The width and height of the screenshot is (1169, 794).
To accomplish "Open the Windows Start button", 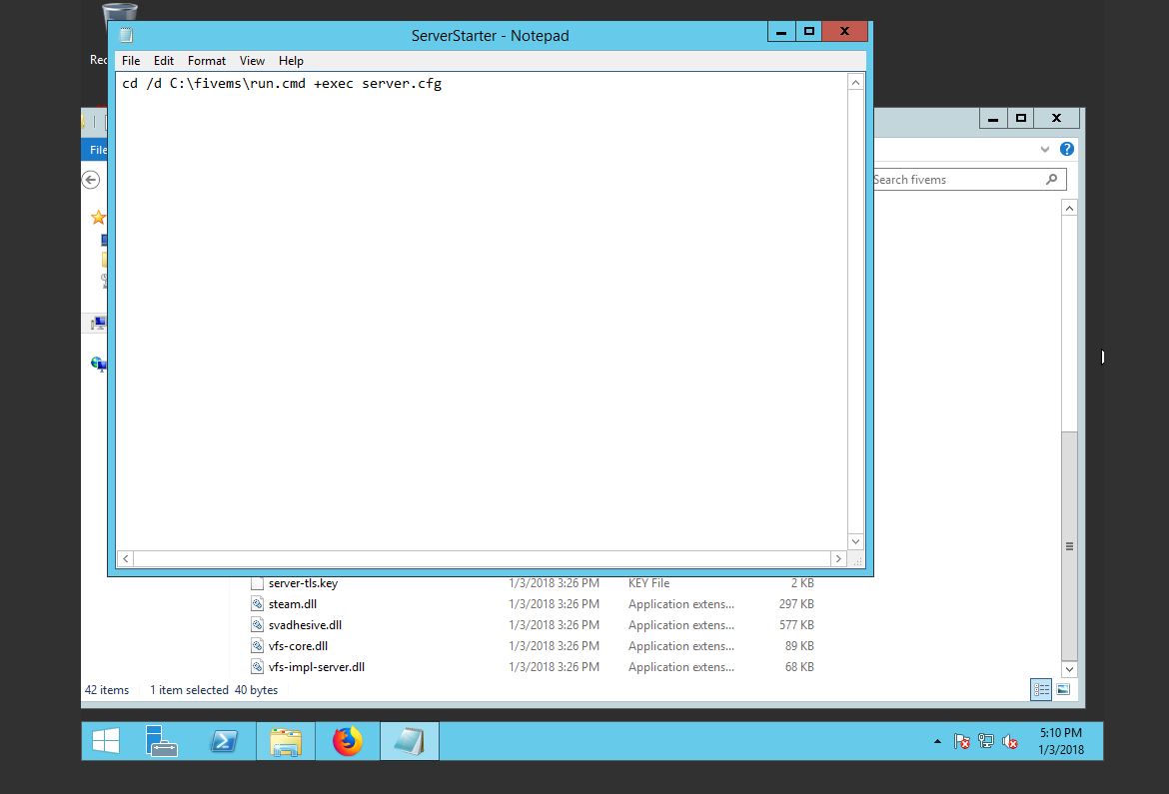I will 106,741.
